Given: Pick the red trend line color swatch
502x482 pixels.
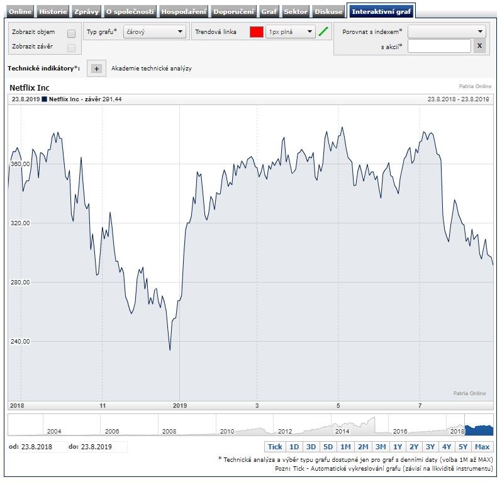Looking at the screenshot, I should click(x=256, y=32).
